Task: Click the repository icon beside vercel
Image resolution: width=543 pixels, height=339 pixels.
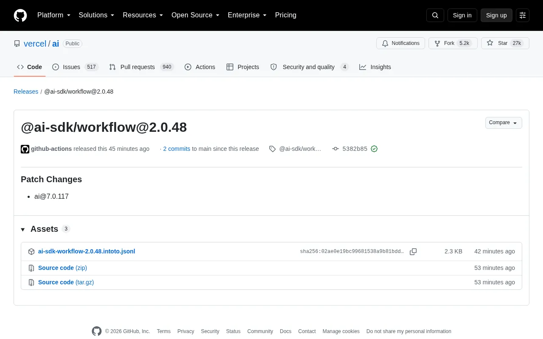Action: click(x=17, y=44)
